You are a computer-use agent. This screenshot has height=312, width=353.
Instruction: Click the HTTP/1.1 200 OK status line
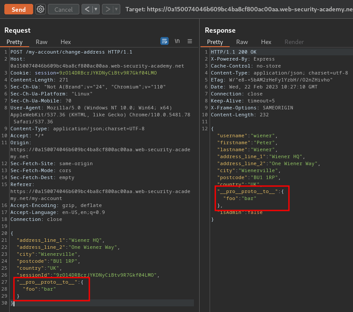click(x=234, y=52)
